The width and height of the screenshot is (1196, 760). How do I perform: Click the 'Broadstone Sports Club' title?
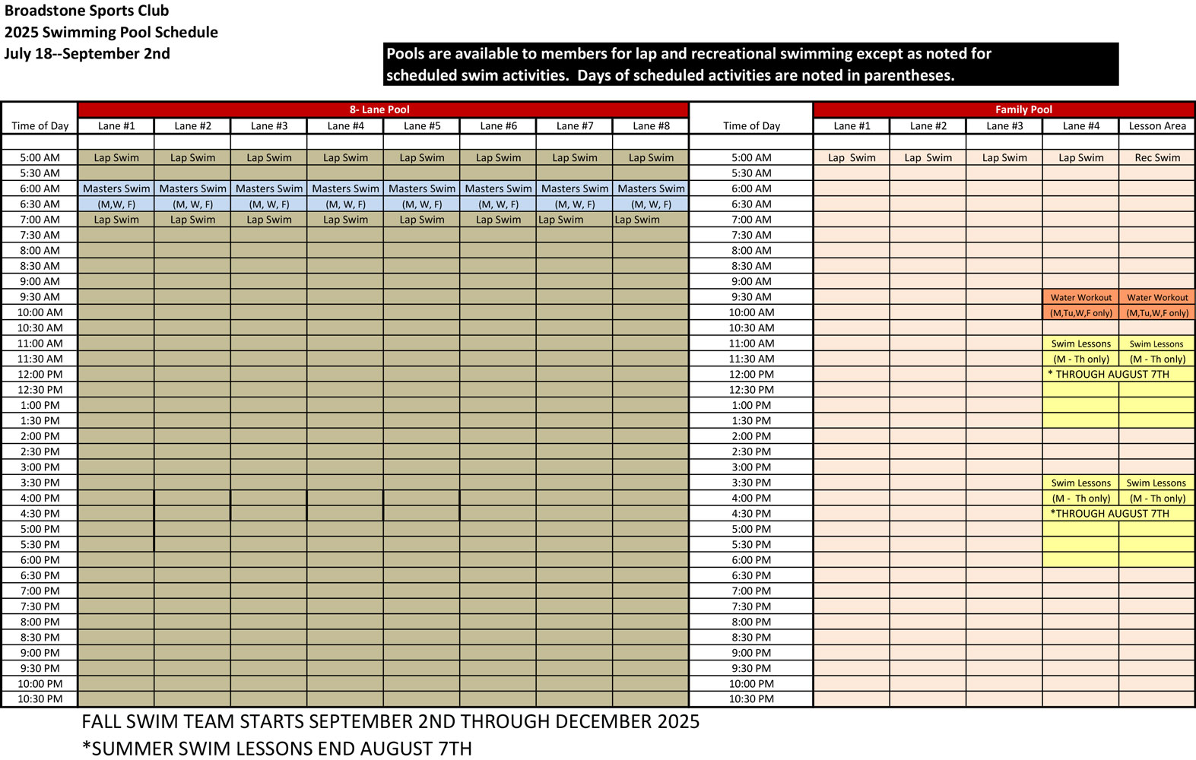point(87,11)
